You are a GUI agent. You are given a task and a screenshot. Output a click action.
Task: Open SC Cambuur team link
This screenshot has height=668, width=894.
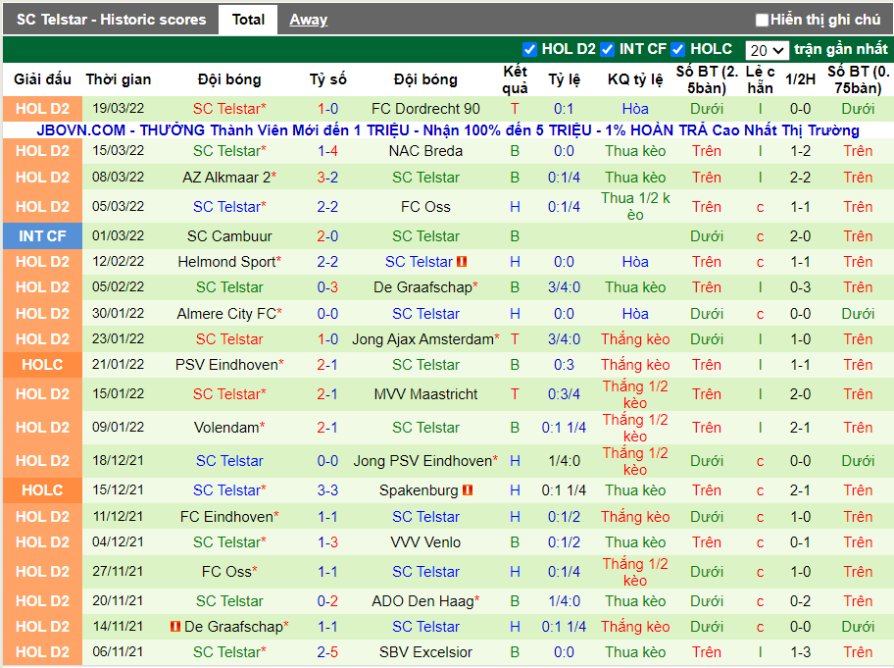pyautogui.click(x=229, y=236)
